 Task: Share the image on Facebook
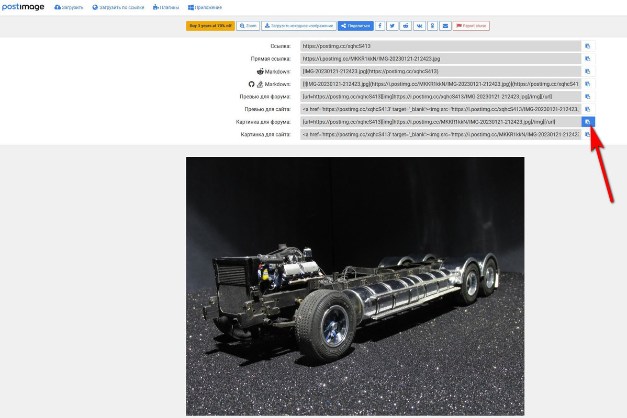[380, 26]
